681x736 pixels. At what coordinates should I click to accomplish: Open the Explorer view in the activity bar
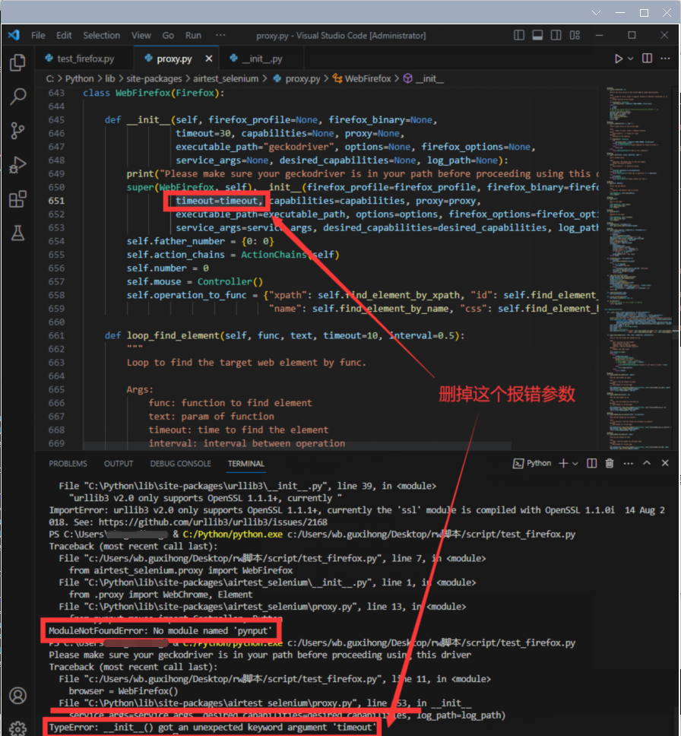click(x=17, y=62)
